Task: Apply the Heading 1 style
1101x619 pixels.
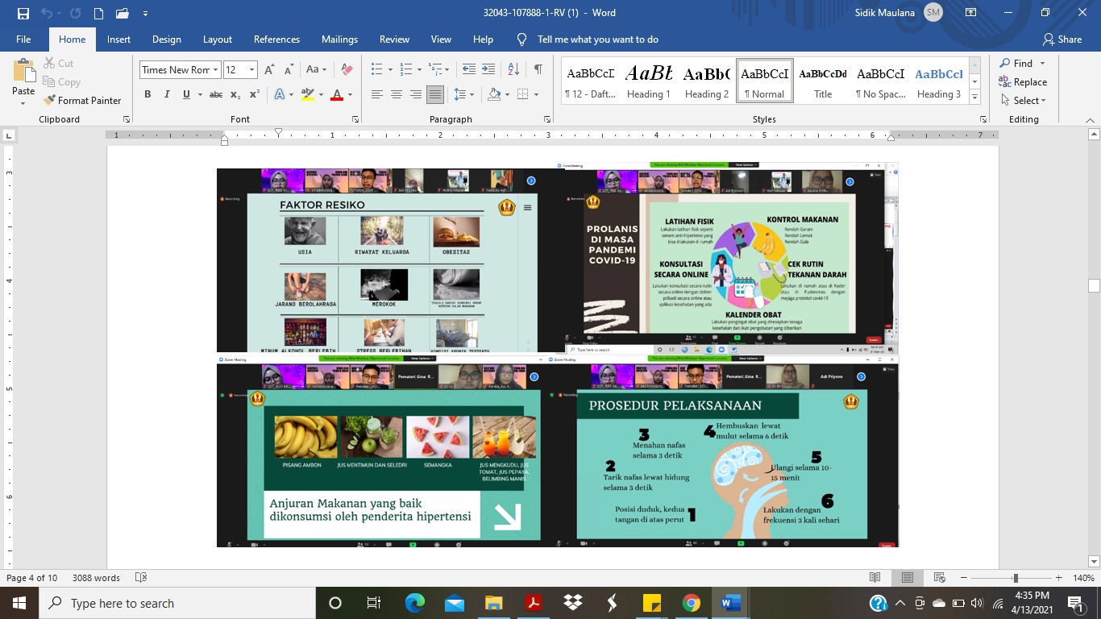Action: [648, 81]
